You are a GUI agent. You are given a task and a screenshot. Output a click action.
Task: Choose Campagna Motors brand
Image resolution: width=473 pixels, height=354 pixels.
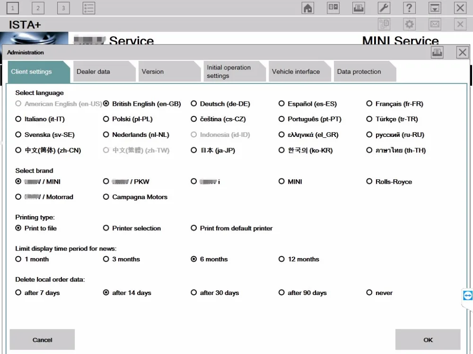pyautogui.click(x=135, y=197)
